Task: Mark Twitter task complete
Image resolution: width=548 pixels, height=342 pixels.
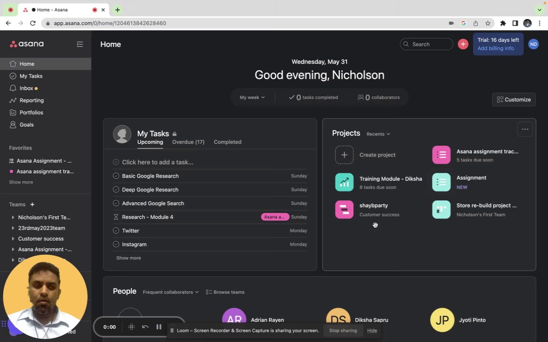Action: pos(116,231)
